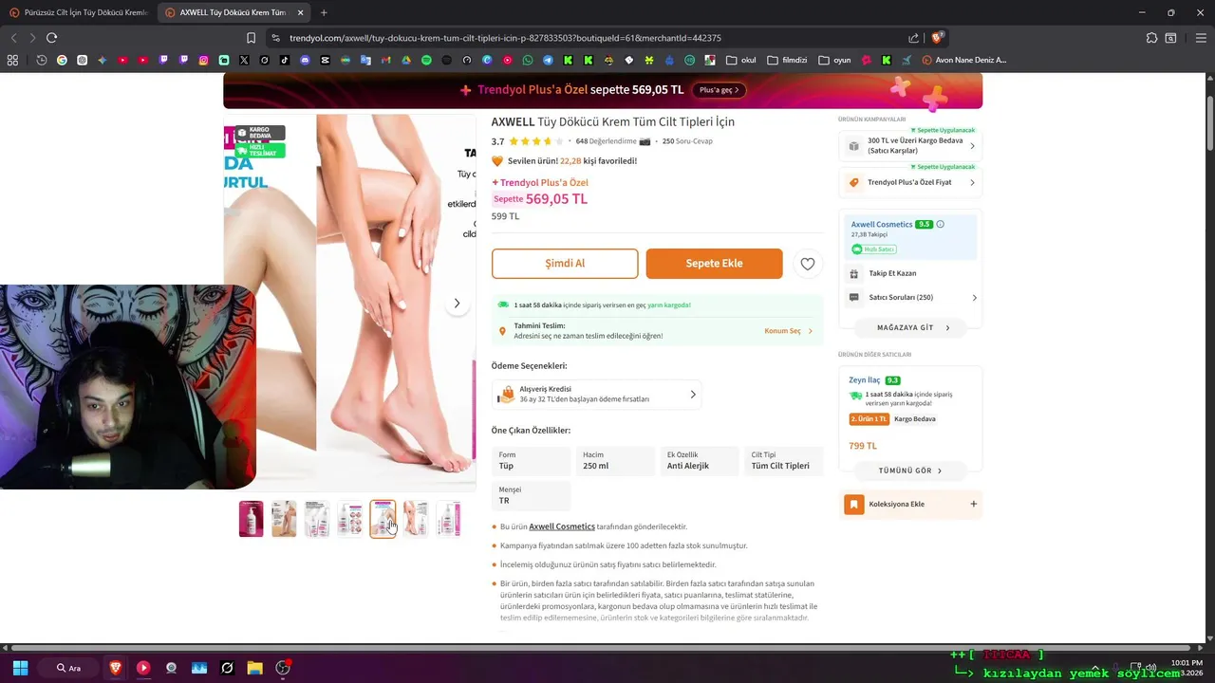Screen dimensions: 1215x683
Task: Open the browser history bookmark icon
Action: (x=42, y=60)
